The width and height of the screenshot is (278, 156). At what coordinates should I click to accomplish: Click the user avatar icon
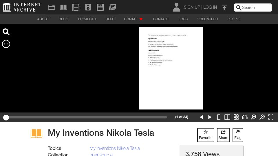pyautogui.click(x=176, y=7)
